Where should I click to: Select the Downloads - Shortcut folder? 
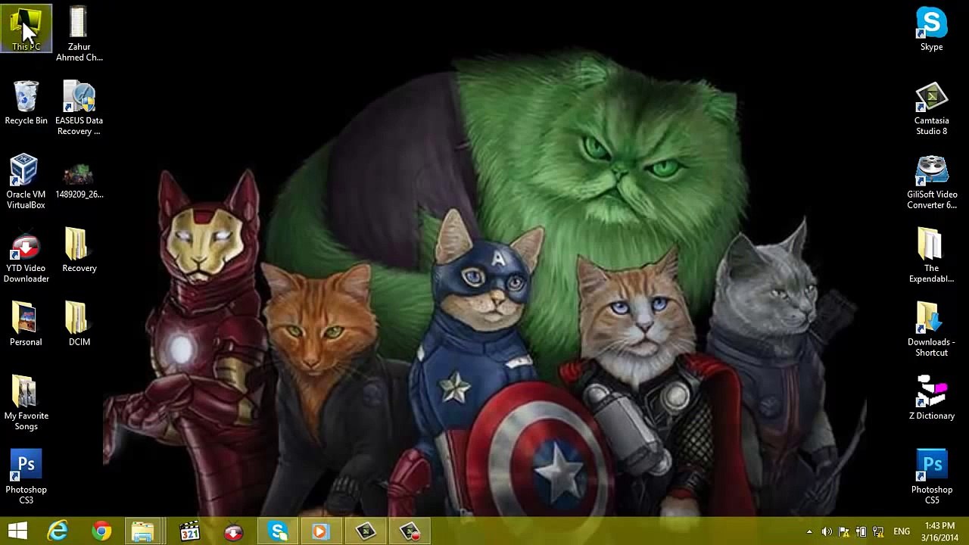(931, 329)
